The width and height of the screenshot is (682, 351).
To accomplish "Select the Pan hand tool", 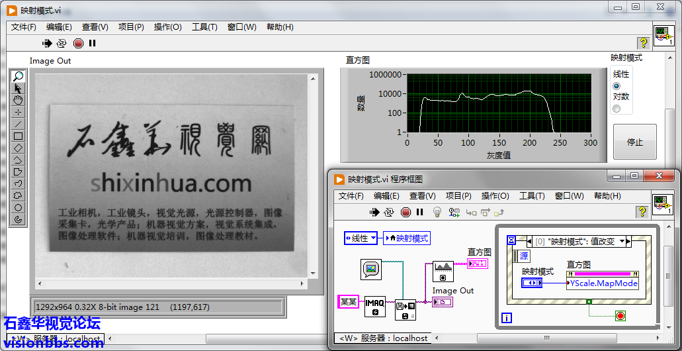I will pyautogui.click(x=18, y=100).
